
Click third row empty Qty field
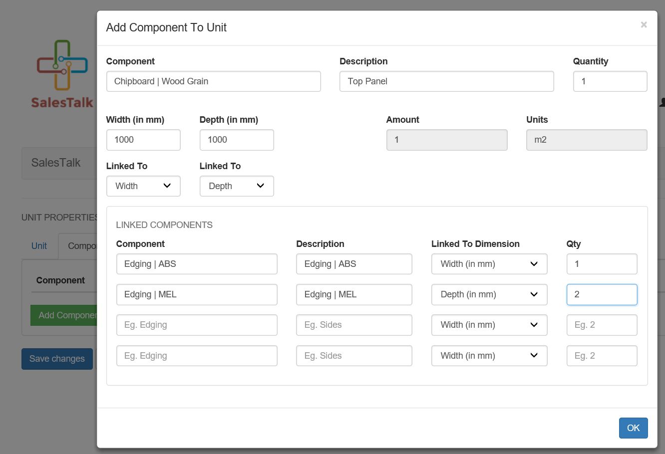point(602,325)
